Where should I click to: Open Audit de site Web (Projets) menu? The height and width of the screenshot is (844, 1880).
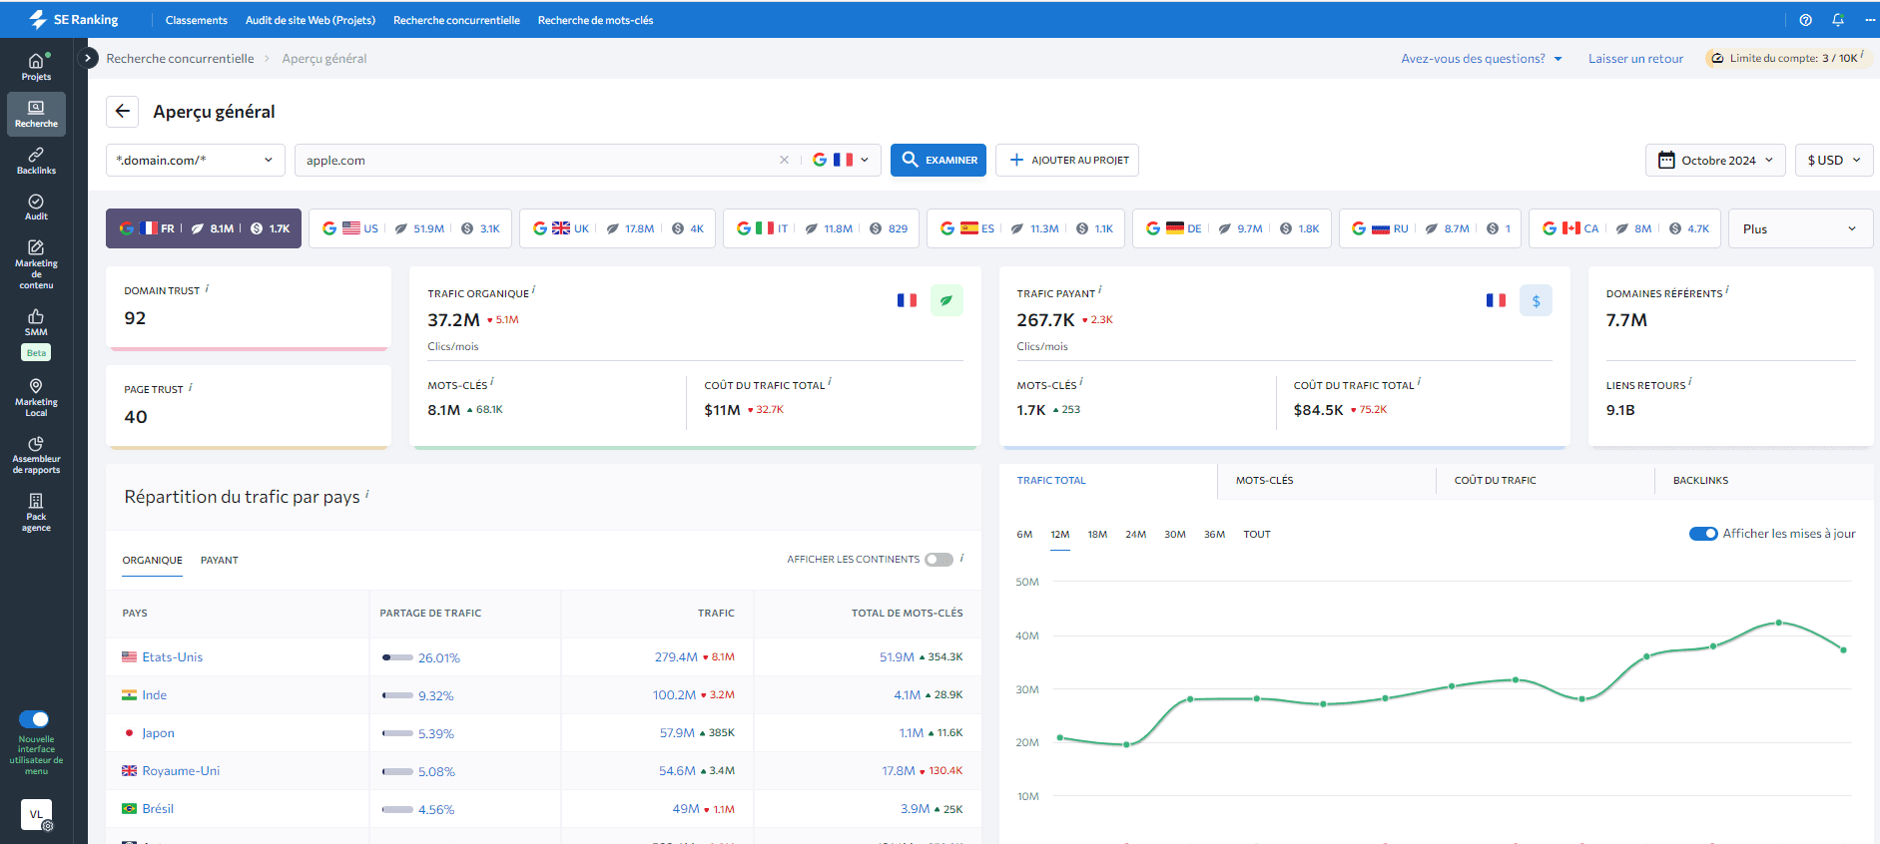tap(311, 20)
